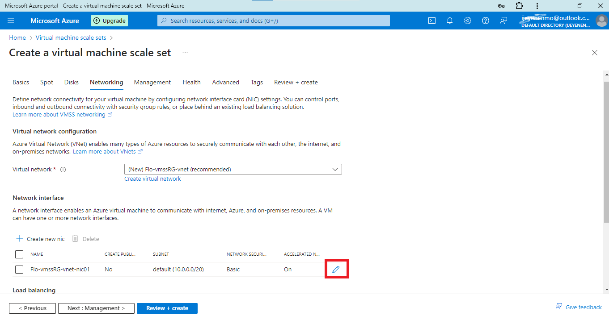The width and height of the screenshot is (609, 324).
Task: Open Learn more about VNets link
Action: pos(107,151)
